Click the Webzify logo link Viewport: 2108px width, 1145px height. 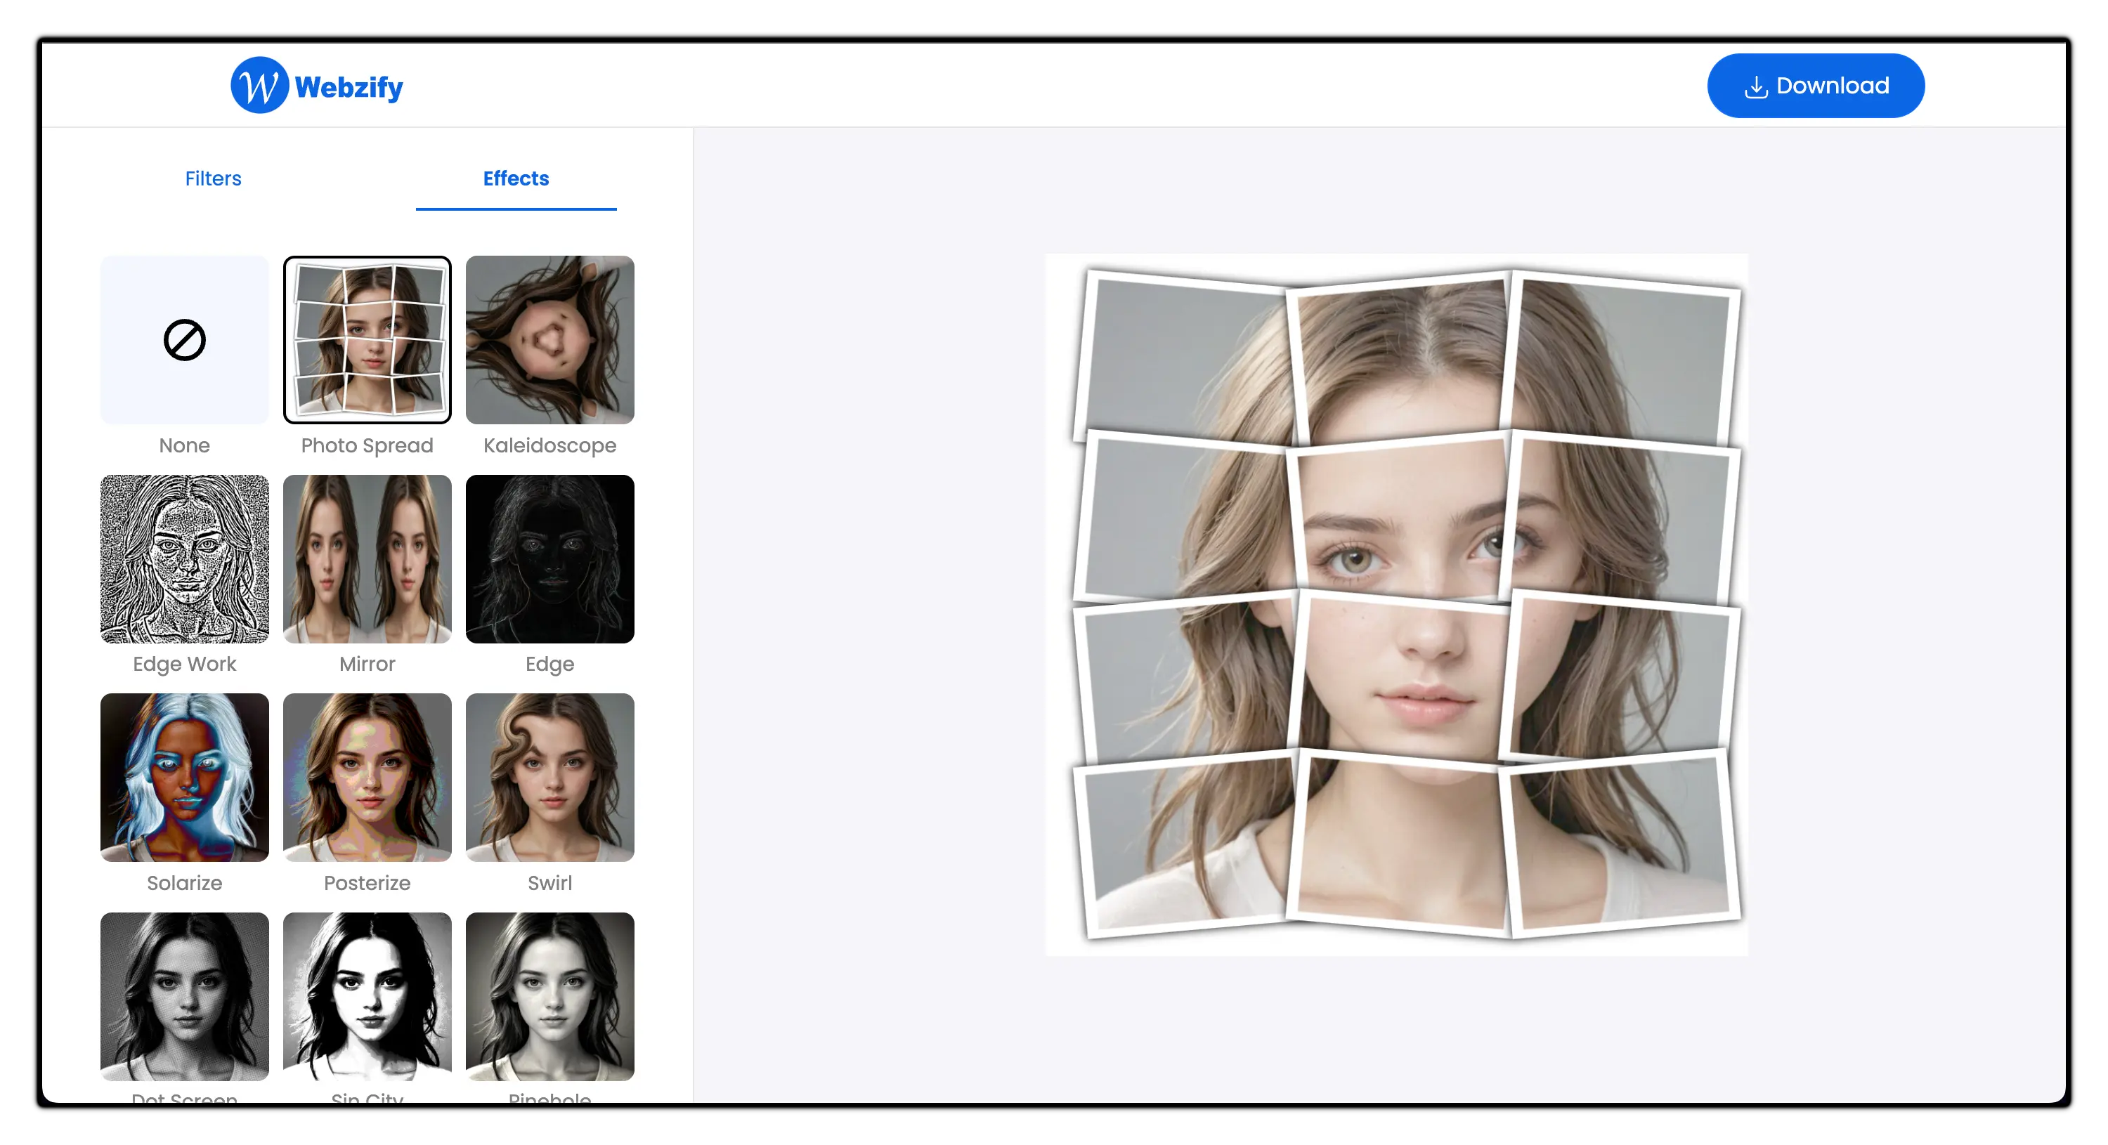pyautogui.click(x=315, y=86)
